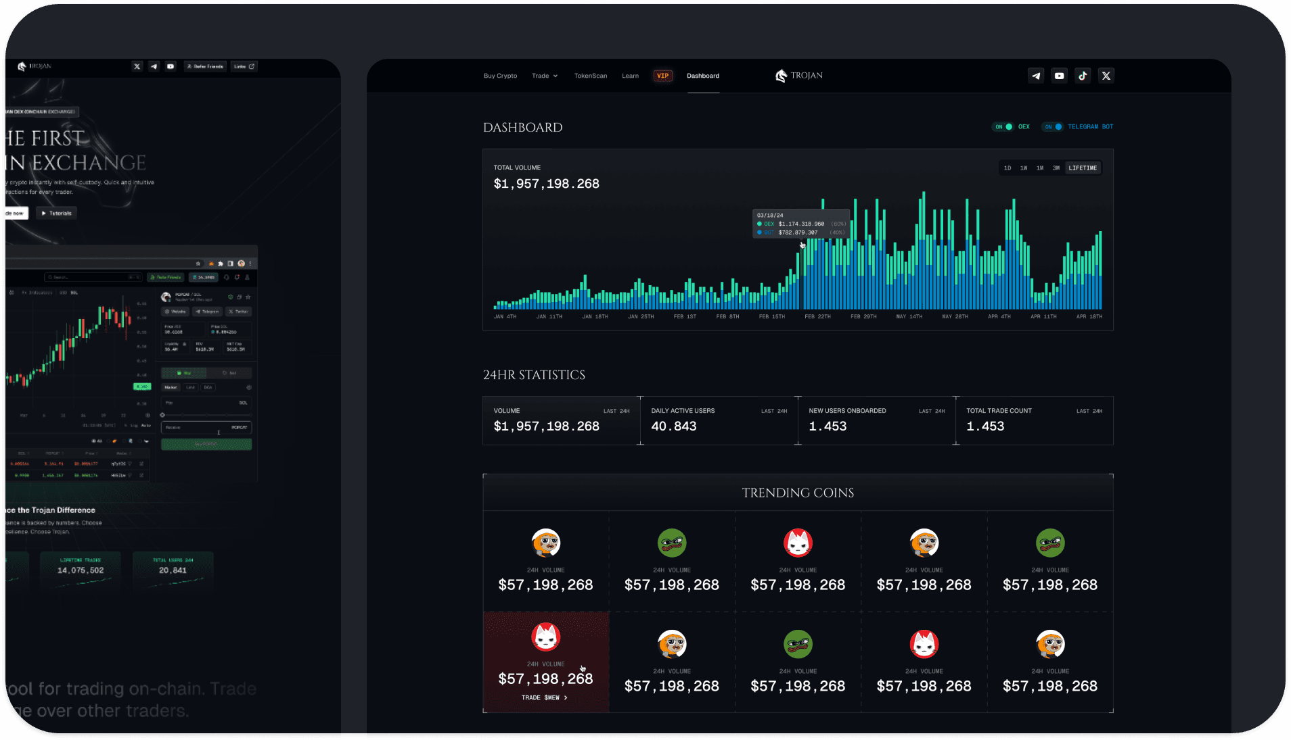Viewport: 1291px width, 740px height.
Task: Toggle the Telegram Bot switch
Action: (x=1052, y=127)
